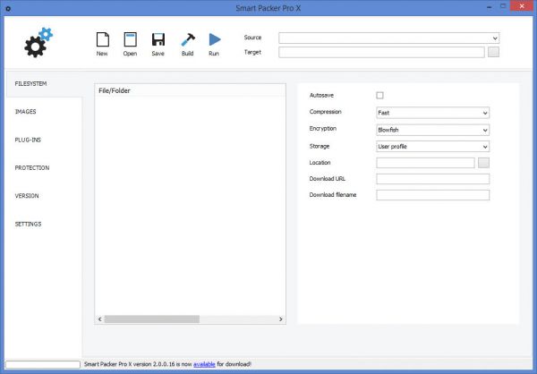
Task: Click the File/Folder column header
Action: click(190, 90)
